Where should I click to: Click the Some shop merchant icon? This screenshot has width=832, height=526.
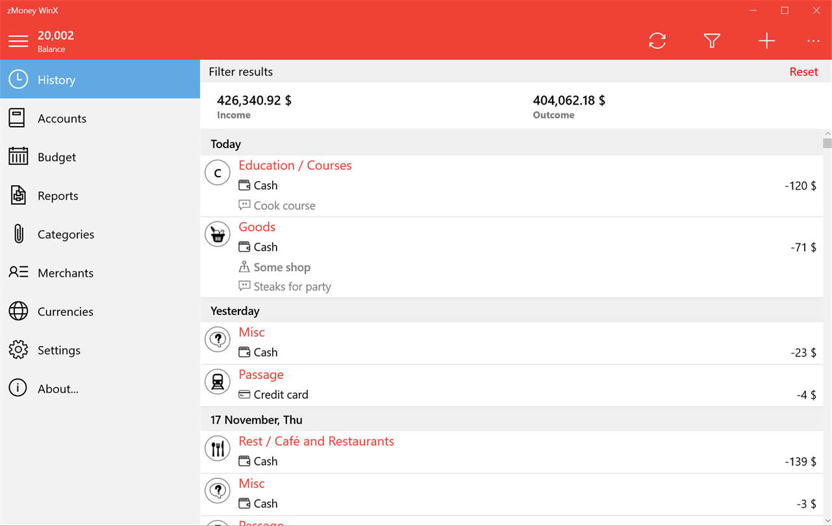[244, 267]
